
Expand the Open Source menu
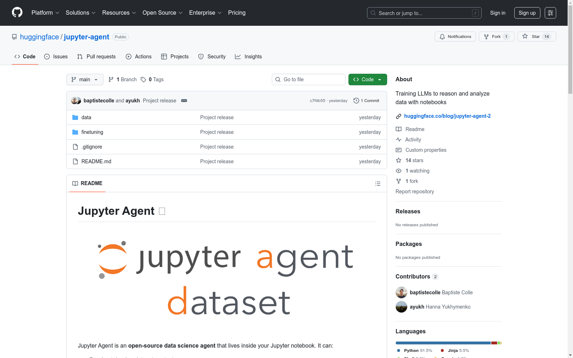[163, 13]
